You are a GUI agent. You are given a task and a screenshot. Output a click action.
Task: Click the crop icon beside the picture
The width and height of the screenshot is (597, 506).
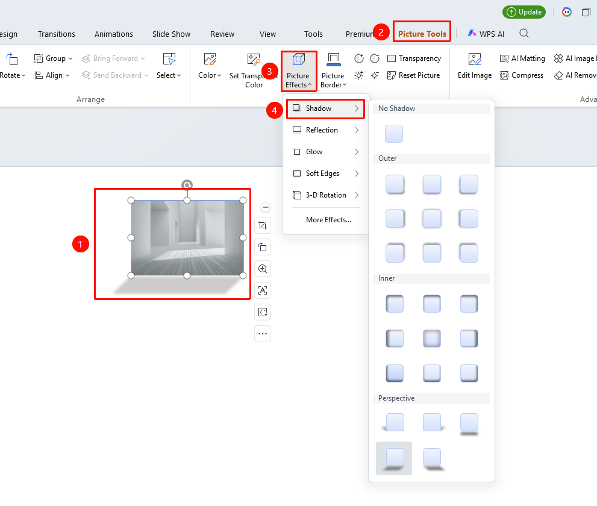tap(263, 225)
